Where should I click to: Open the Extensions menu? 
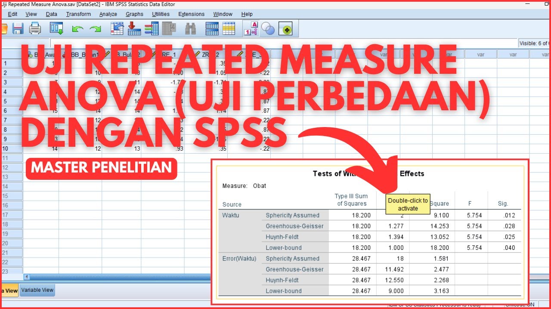(192, 14)
